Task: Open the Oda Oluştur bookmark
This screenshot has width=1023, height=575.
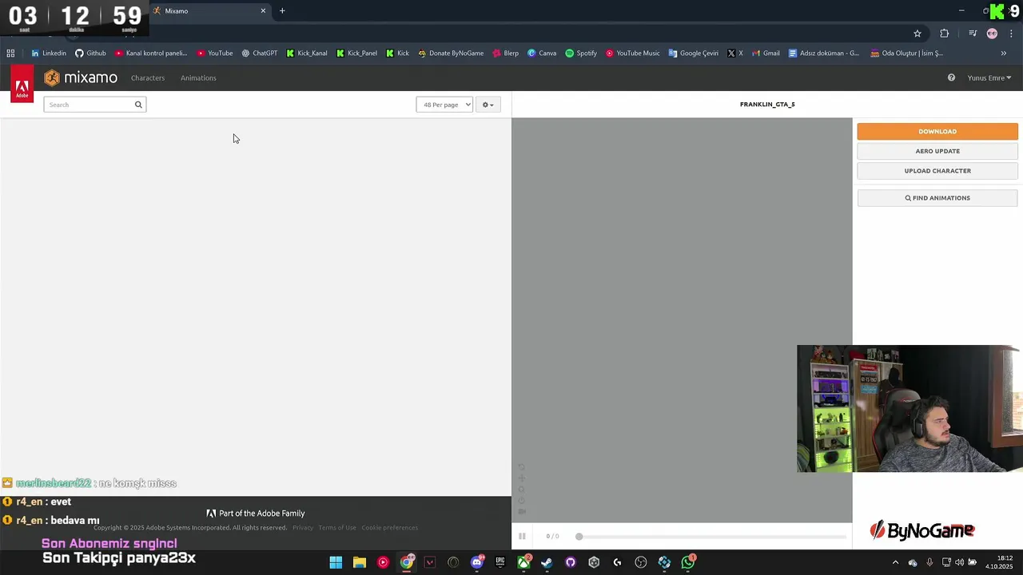Action: click(x=907, y=54)
